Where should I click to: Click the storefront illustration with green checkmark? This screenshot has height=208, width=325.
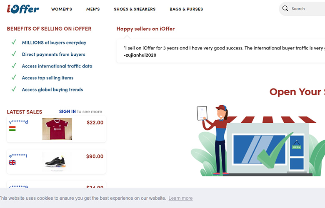click(258, 141)
